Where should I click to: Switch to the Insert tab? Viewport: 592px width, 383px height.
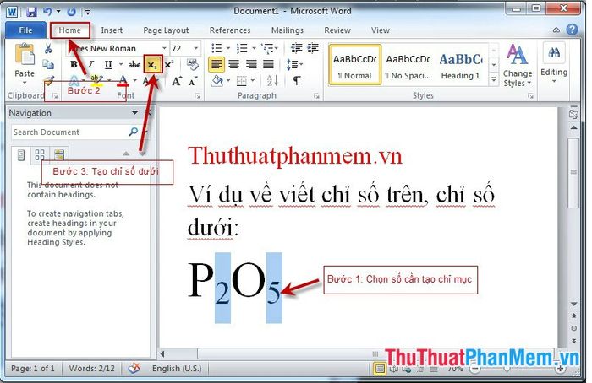[112, 30]
